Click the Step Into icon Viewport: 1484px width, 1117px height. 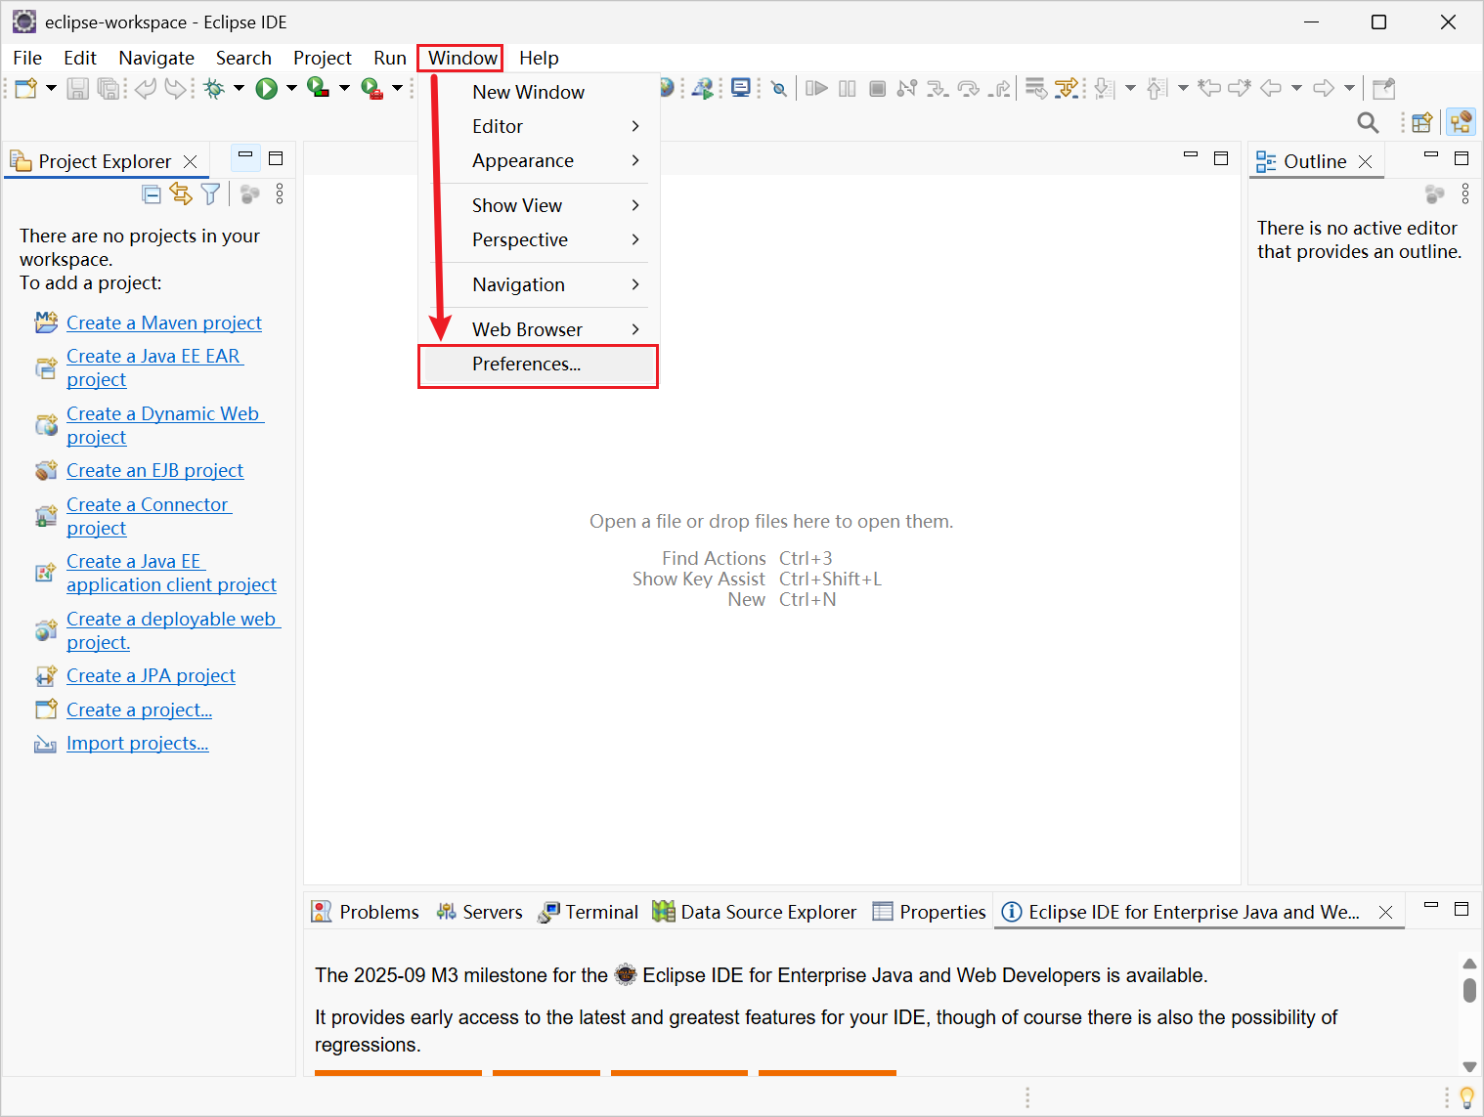tap(938, 89)
